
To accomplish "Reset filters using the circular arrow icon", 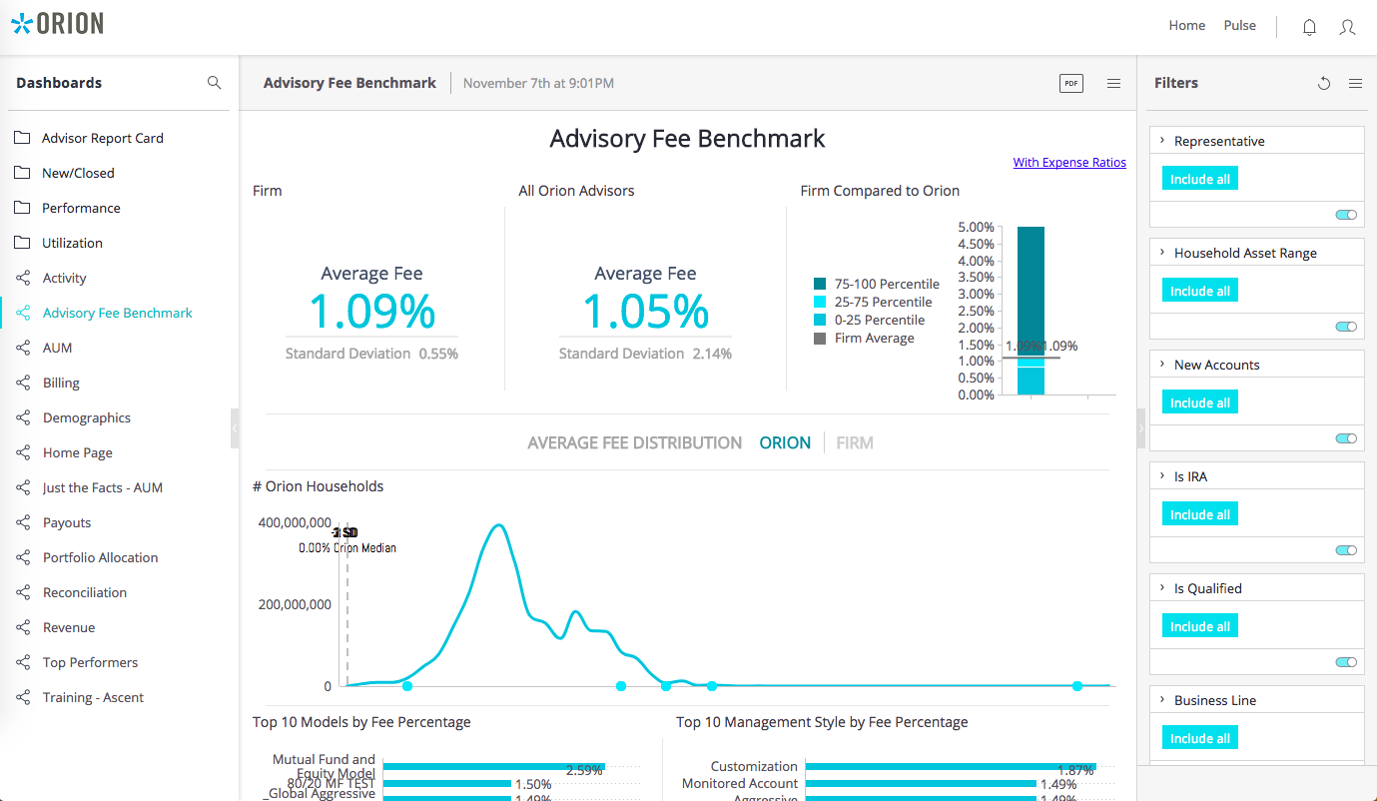I will click(x=1324, y=83).
